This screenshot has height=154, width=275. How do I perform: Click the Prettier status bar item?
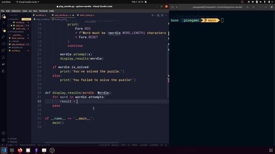click(154, 145)
